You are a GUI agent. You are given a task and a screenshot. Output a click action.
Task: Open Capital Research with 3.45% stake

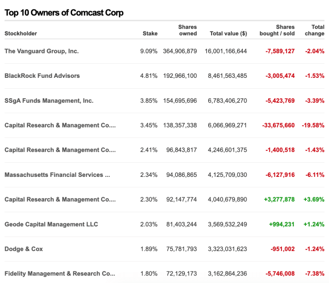(x=60, y=125)
